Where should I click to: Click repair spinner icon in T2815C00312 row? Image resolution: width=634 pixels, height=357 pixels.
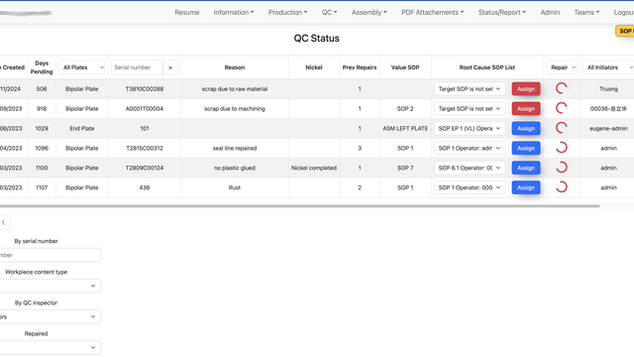coord(562,148)
